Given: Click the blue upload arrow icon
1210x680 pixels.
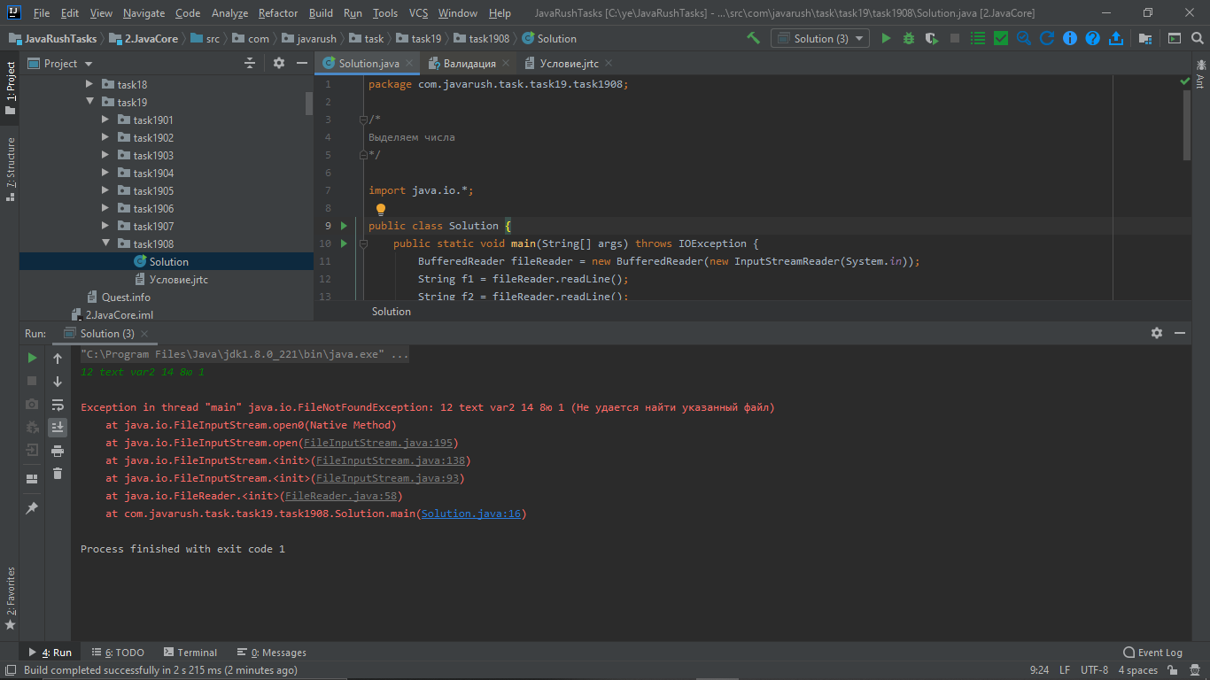Looking at the screenshot, I should click(x=1116, y=38).
